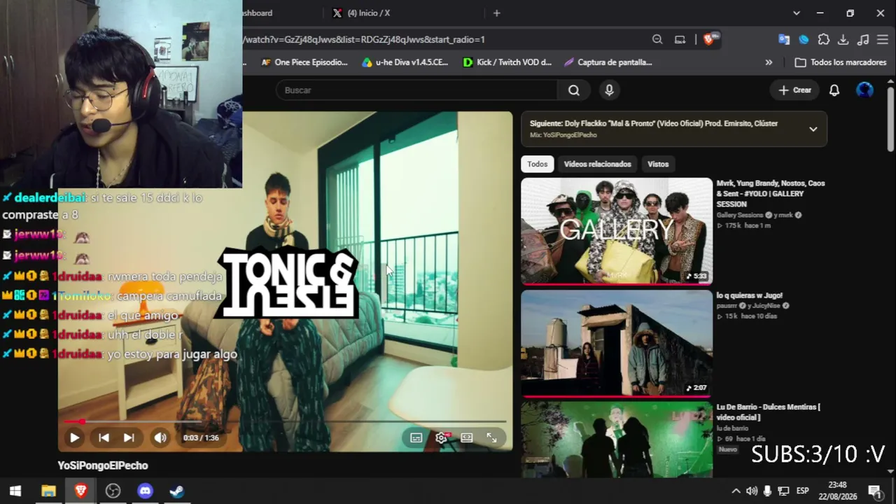Screen dimensions: 896x504
Task: Open the taskbar clock and date
Action: pyautogui.click(x=837, y=491)
